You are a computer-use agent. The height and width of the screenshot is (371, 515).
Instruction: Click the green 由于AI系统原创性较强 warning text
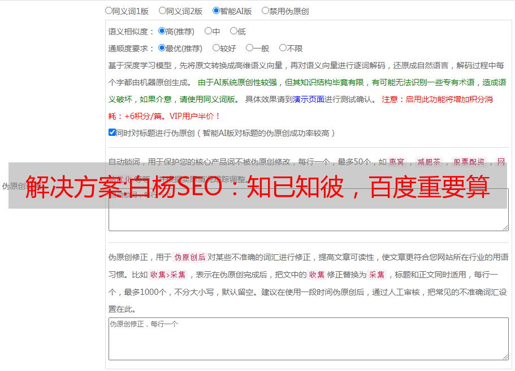point(237,82)
